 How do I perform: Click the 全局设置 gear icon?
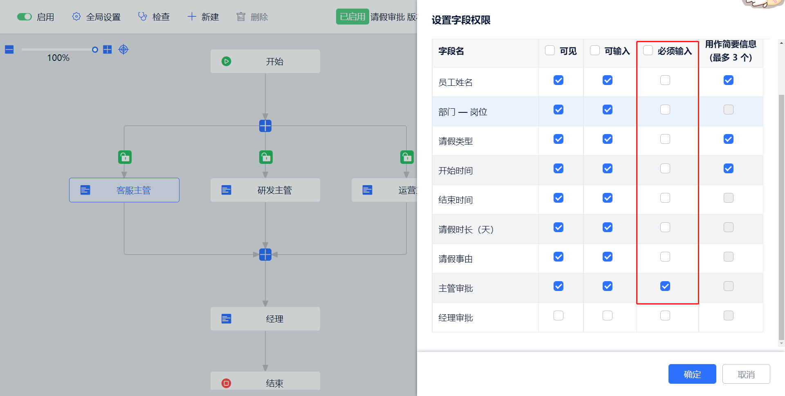point(76,17)
